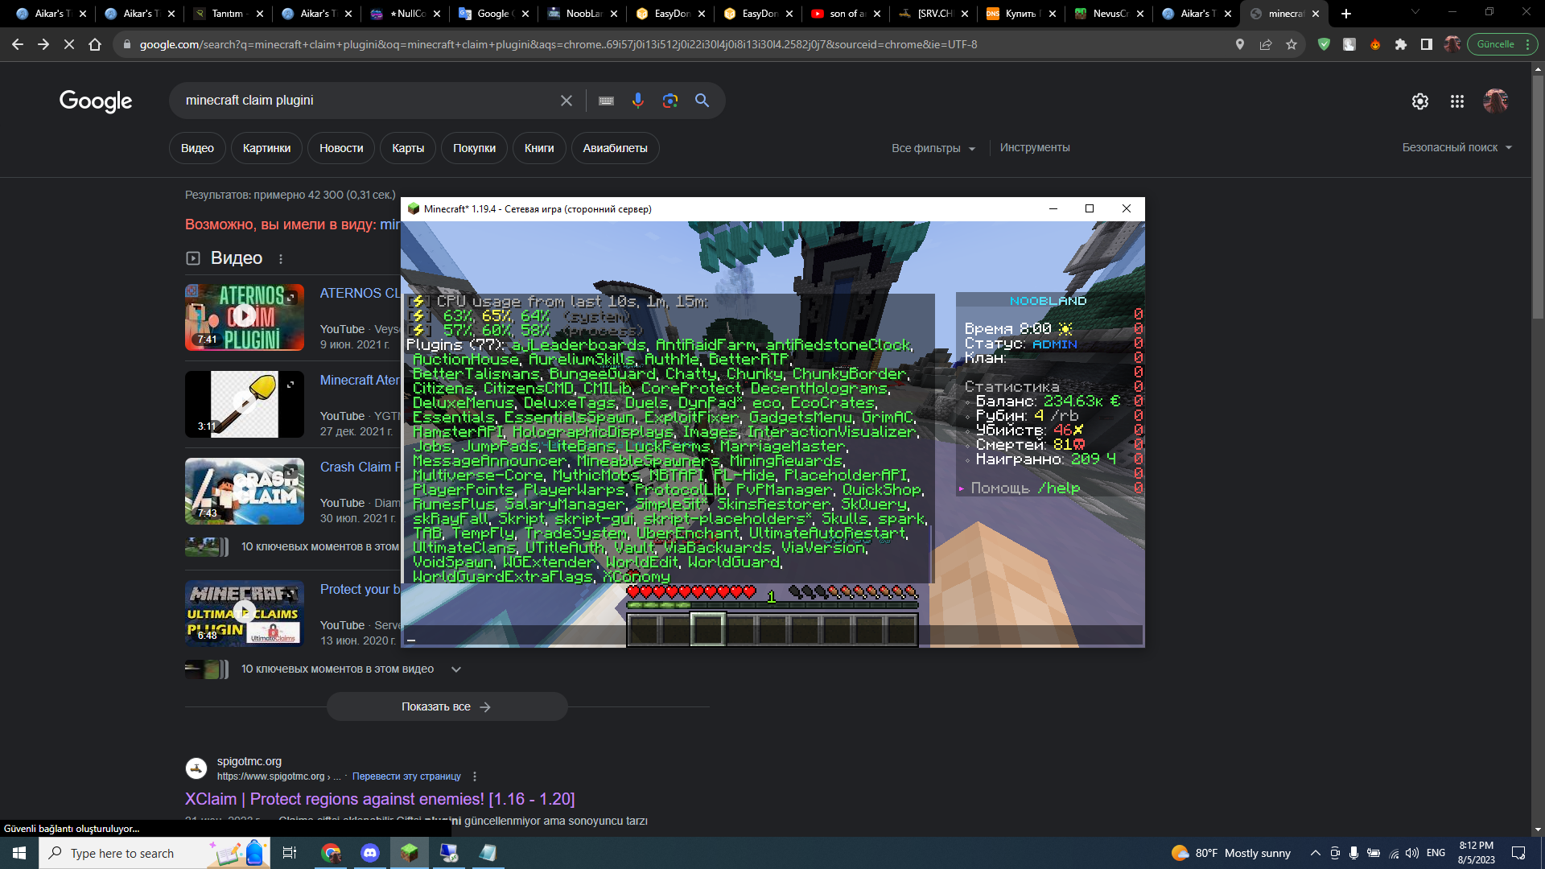Stop page loading with X button

click(x=69, y=44)
